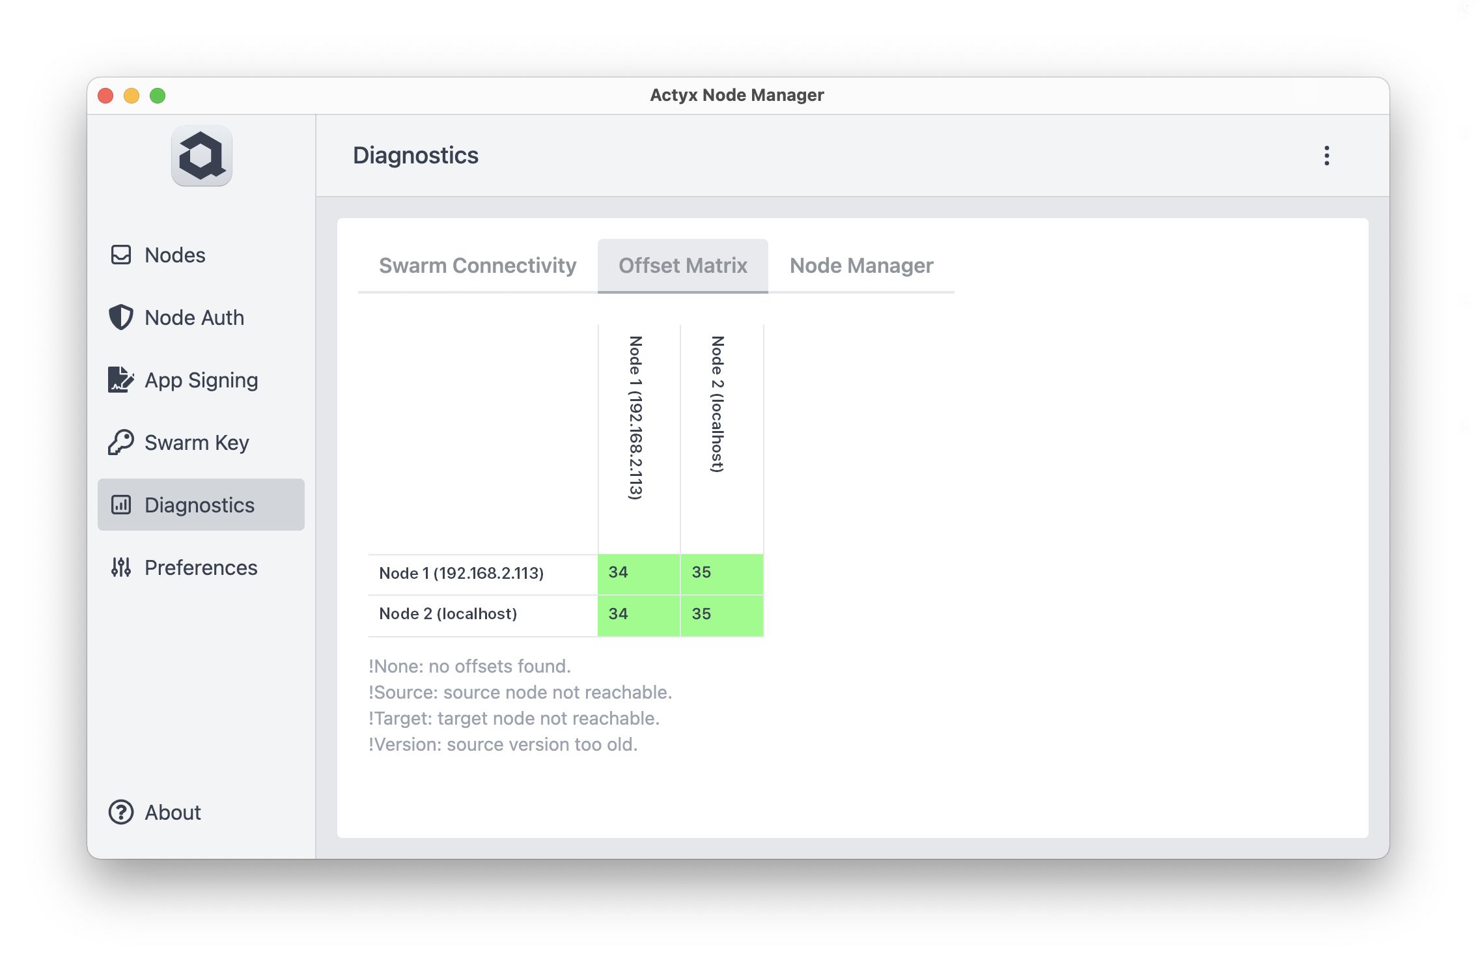Click the Nodes inbox icon in sidebar
1478x976 pixels.
point(121,255)
